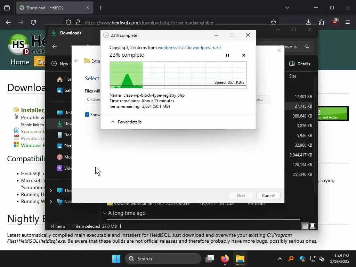Image resolution: width=356 pixels, height=267 pixels.
Task: Select Downloads in Explorer sidebar
Action: click(x=64, y=124)
